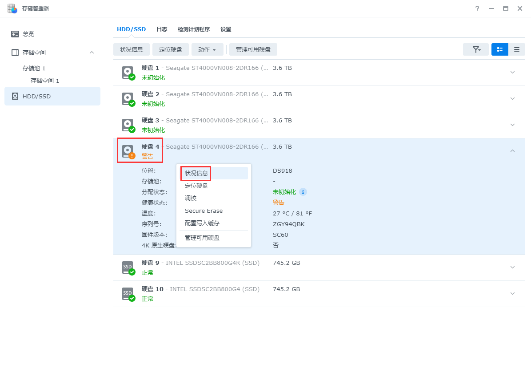
Task: Click the info icon beside 未初始化
Action: point(303,192)
